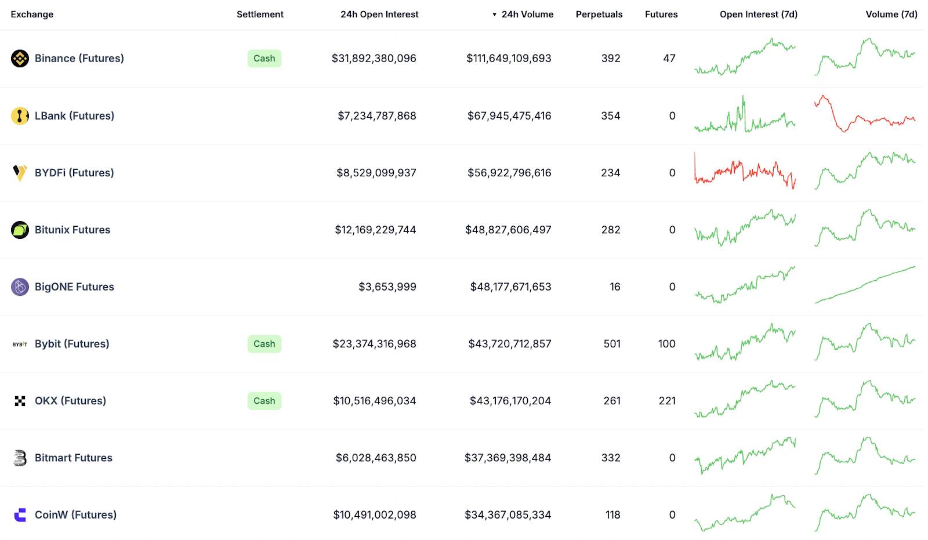
Task: Sort table by Perpetuals column header
Action: [599, 15]
